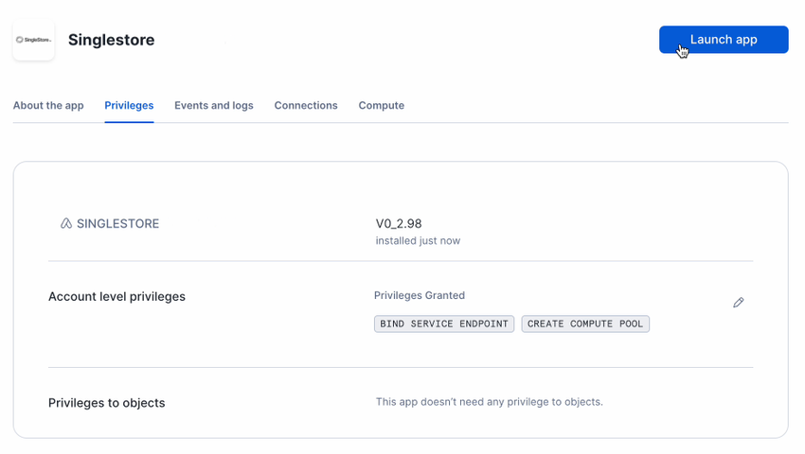Click the CREATE COMPUTE POOL privilege tag
805x454 pixels.
coord(585,323)
